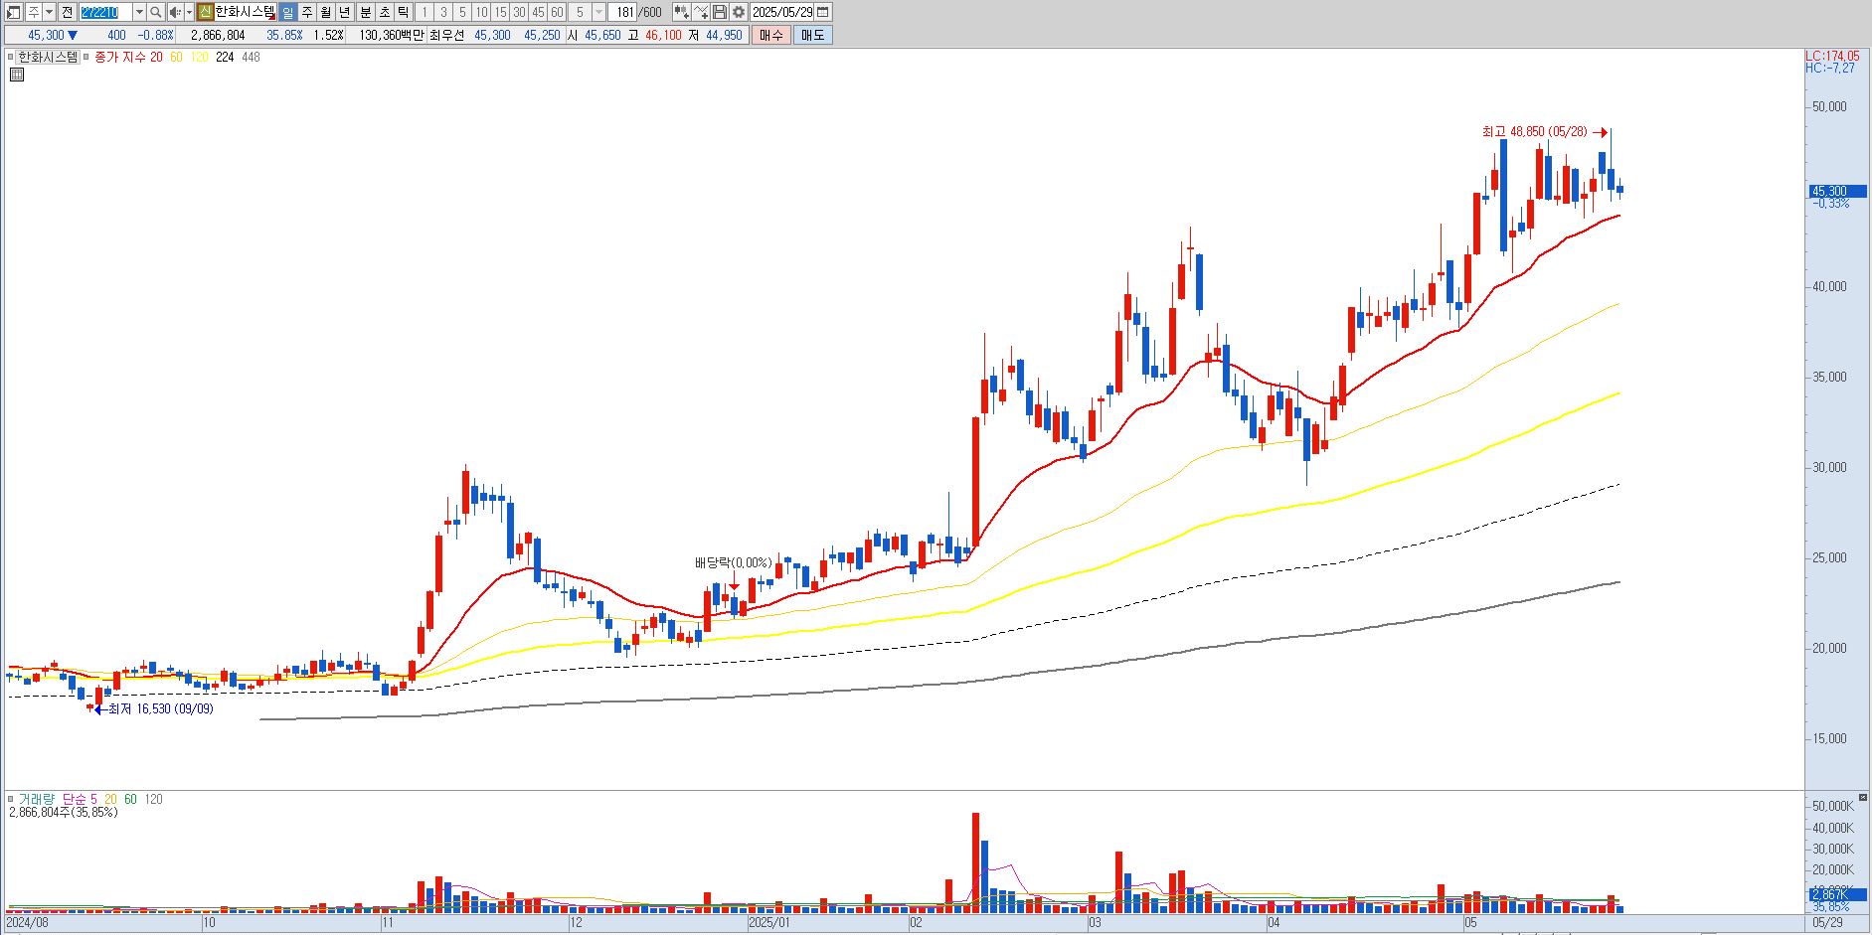
Task: Click the stock code input field
Action: click(x=105, y=12)
